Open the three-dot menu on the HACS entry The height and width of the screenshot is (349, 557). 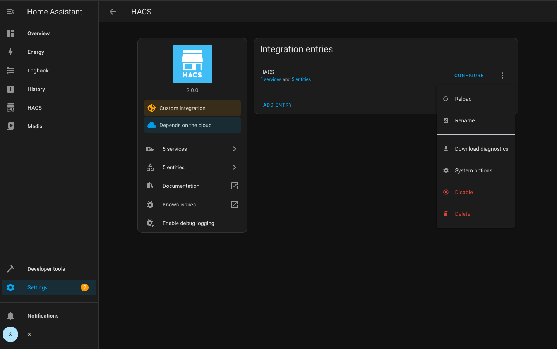tap(502, 75)
